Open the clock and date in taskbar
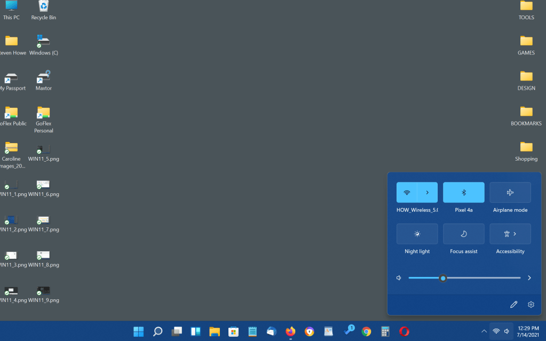This screenshot has height=341, width=546. tap(527, 331)
